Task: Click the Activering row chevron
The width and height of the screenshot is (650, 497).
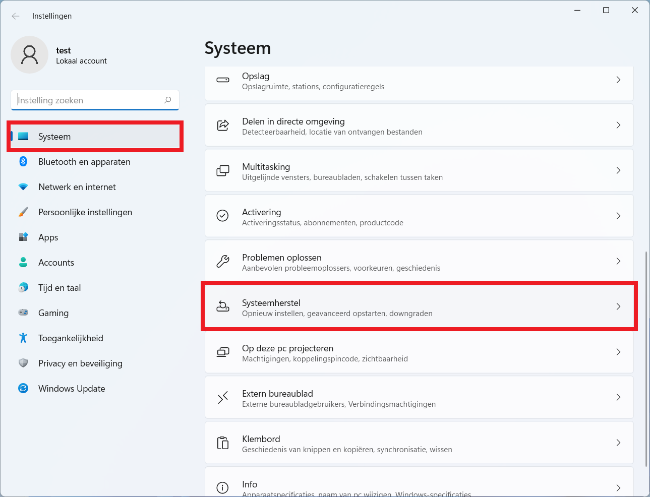Action: [x=618, y=216]
